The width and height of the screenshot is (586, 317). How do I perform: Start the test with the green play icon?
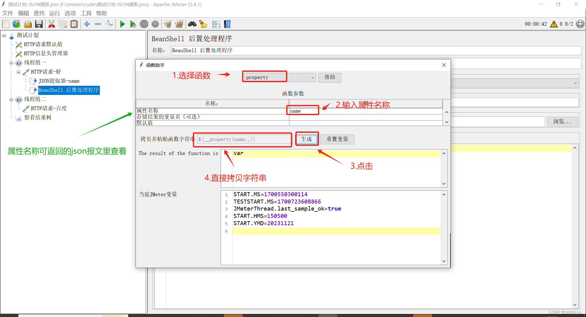tap(122, 24)
